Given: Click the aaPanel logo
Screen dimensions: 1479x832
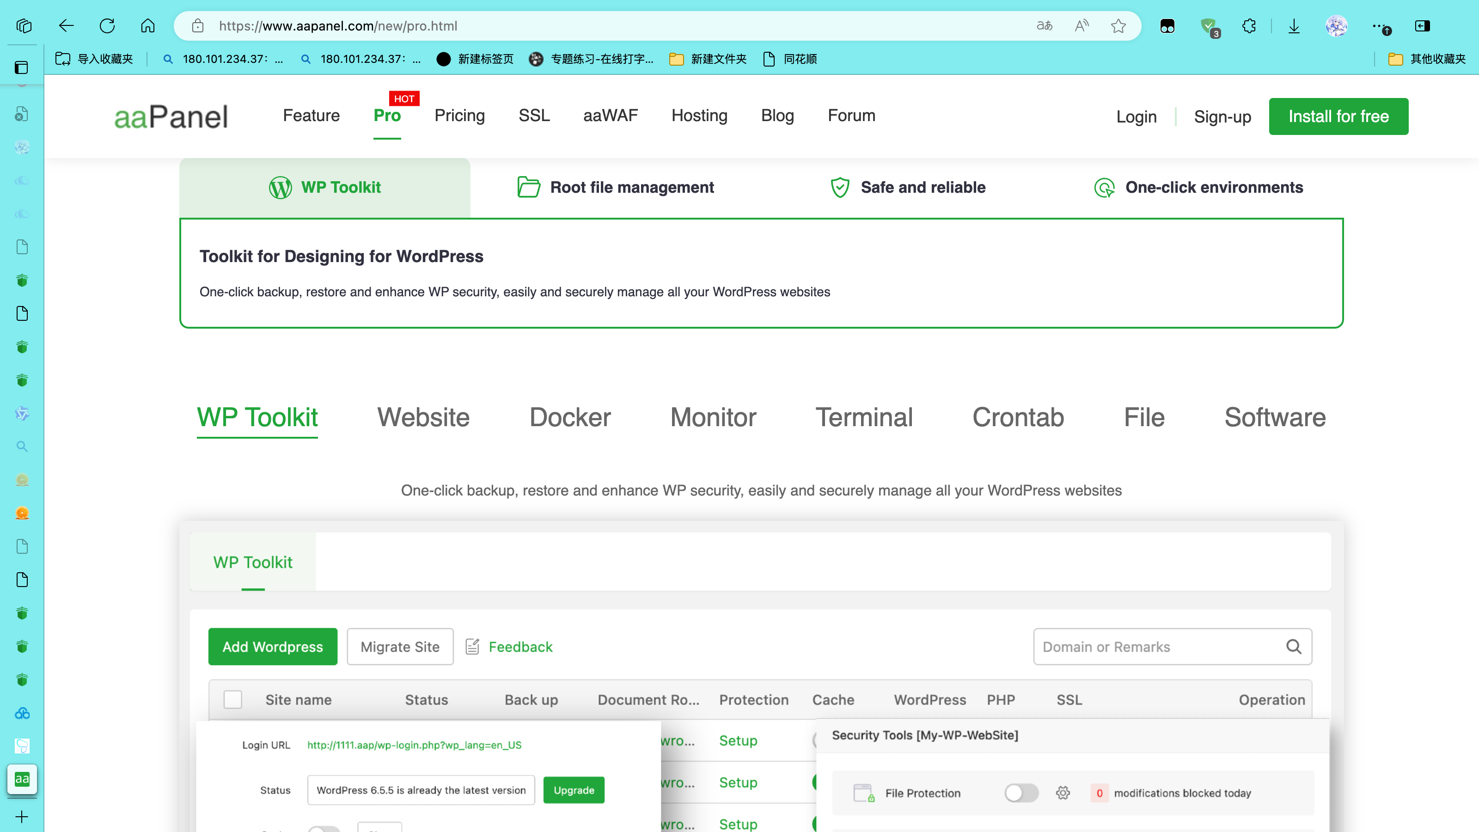Looking at the screenshot, I should tap(171, 116).
